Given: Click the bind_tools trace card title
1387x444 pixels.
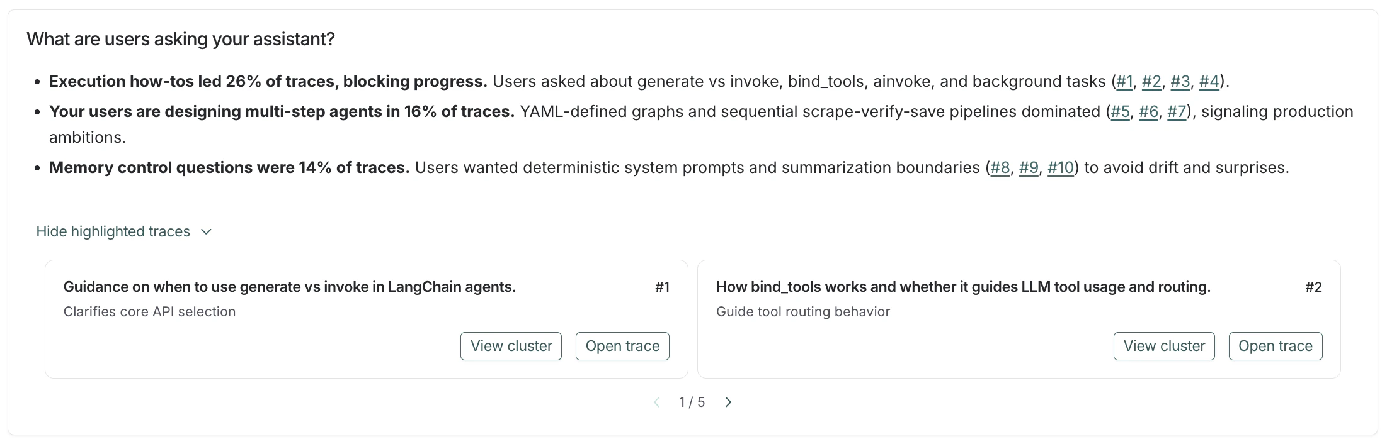Looking at the screenshot, I should [962, 287].
